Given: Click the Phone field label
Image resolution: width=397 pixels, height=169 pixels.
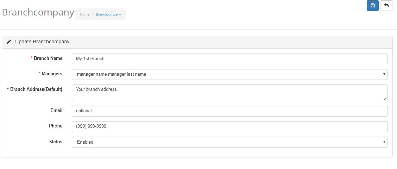Looking at the screenshot, I should pos(56,126).
